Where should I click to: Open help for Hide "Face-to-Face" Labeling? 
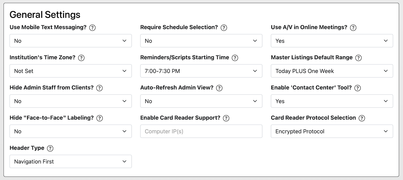100,118
